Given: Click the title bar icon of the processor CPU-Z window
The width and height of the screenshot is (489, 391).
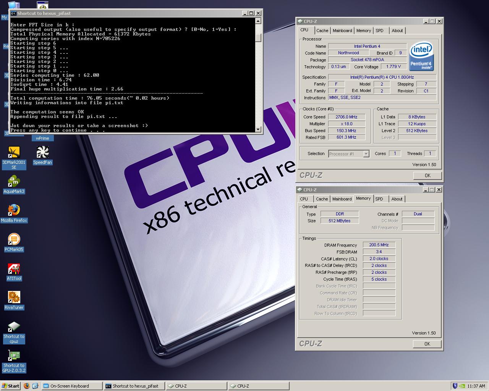Looking at the screenshot, I should pyautogui.click(x=300, y=21).
